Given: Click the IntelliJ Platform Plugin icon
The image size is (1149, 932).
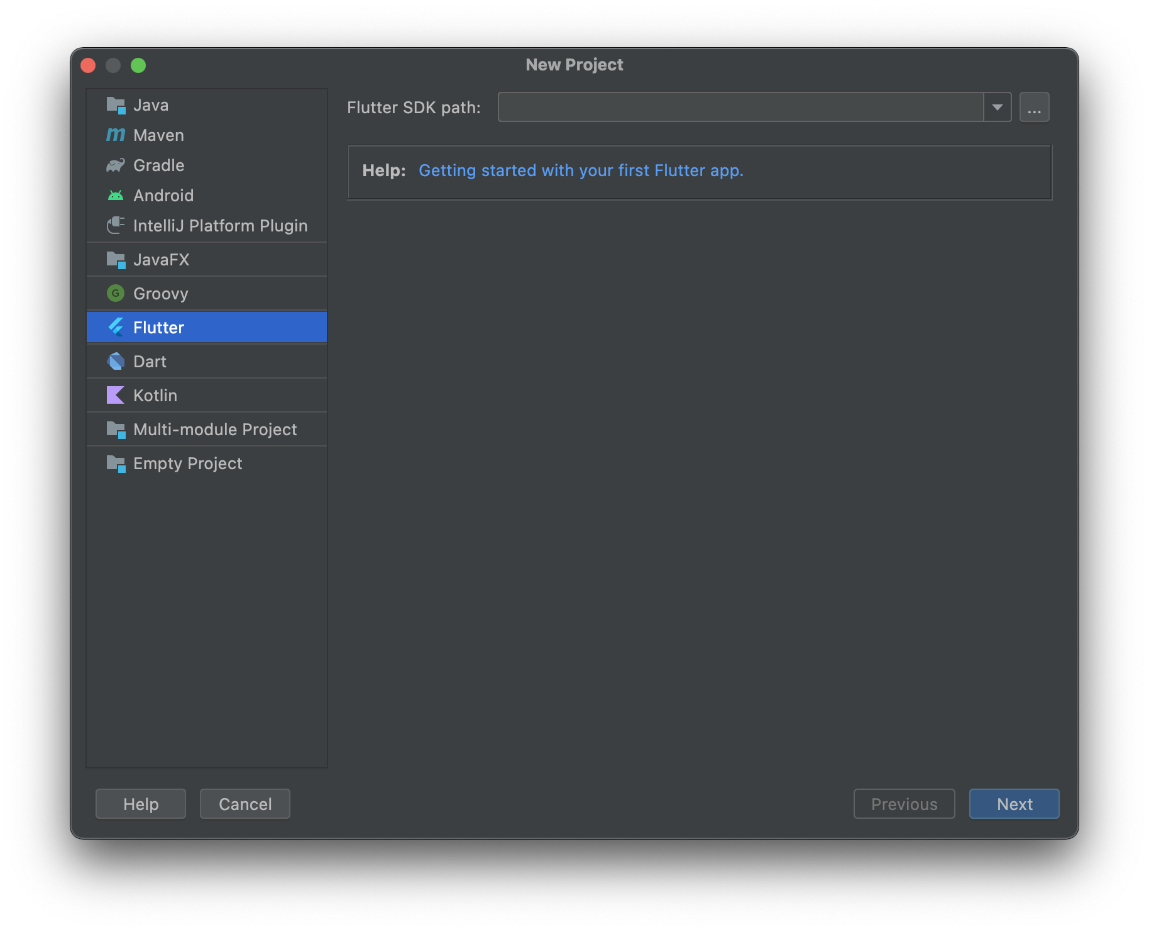Looking at the screenshot, I should (116, 225).
